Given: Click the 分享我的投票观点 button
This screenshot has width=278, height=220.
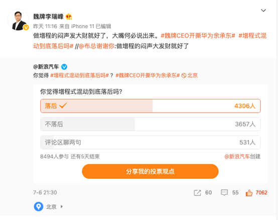Looking at the screenshot, I should point(150,171).
